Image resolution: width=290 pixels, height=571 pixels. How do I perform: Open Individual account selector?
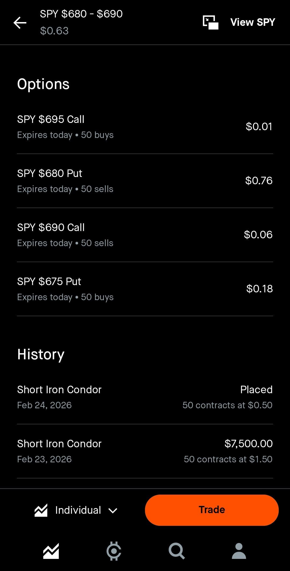78,510
